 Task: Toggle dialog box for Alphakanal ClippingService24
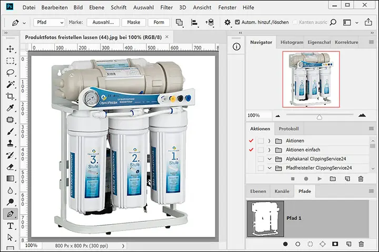[x=261, y=159]
